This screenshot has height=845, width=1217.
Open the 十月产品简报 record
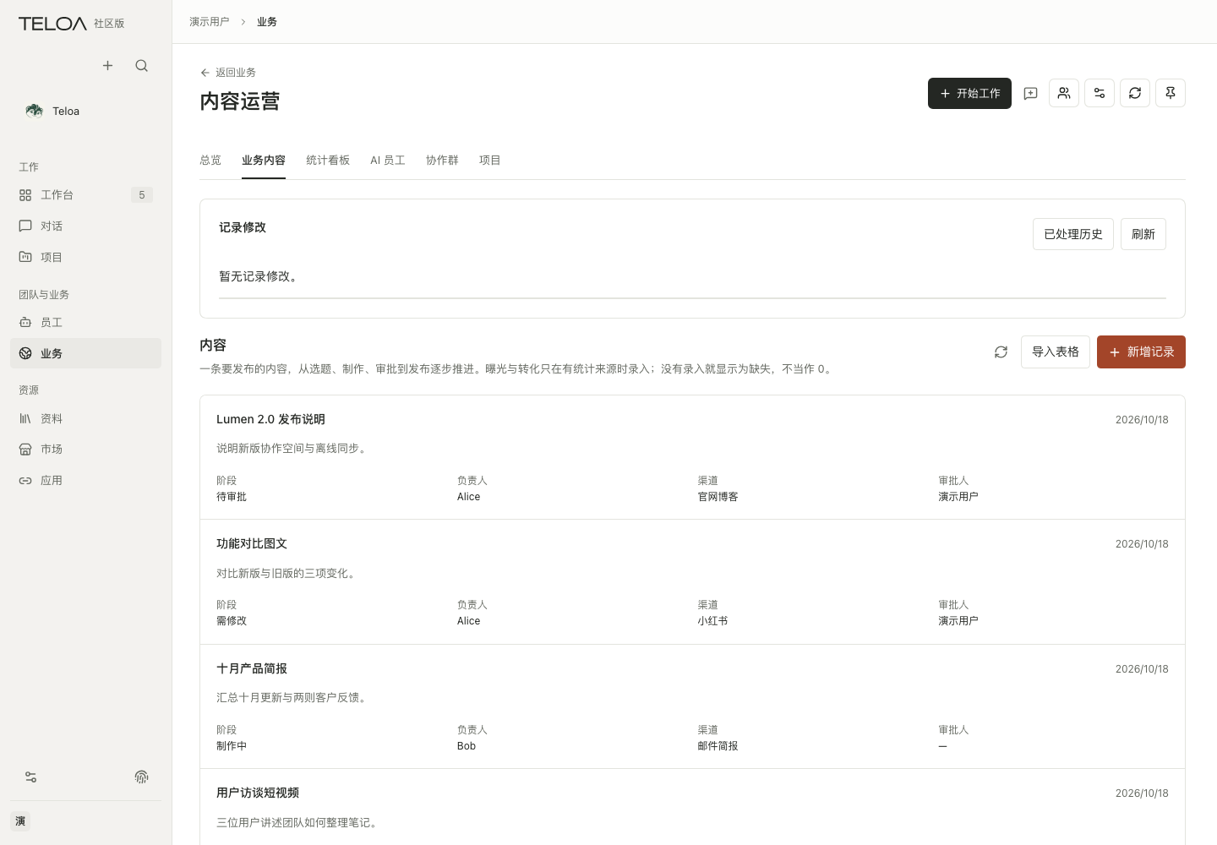coord(692,706)
